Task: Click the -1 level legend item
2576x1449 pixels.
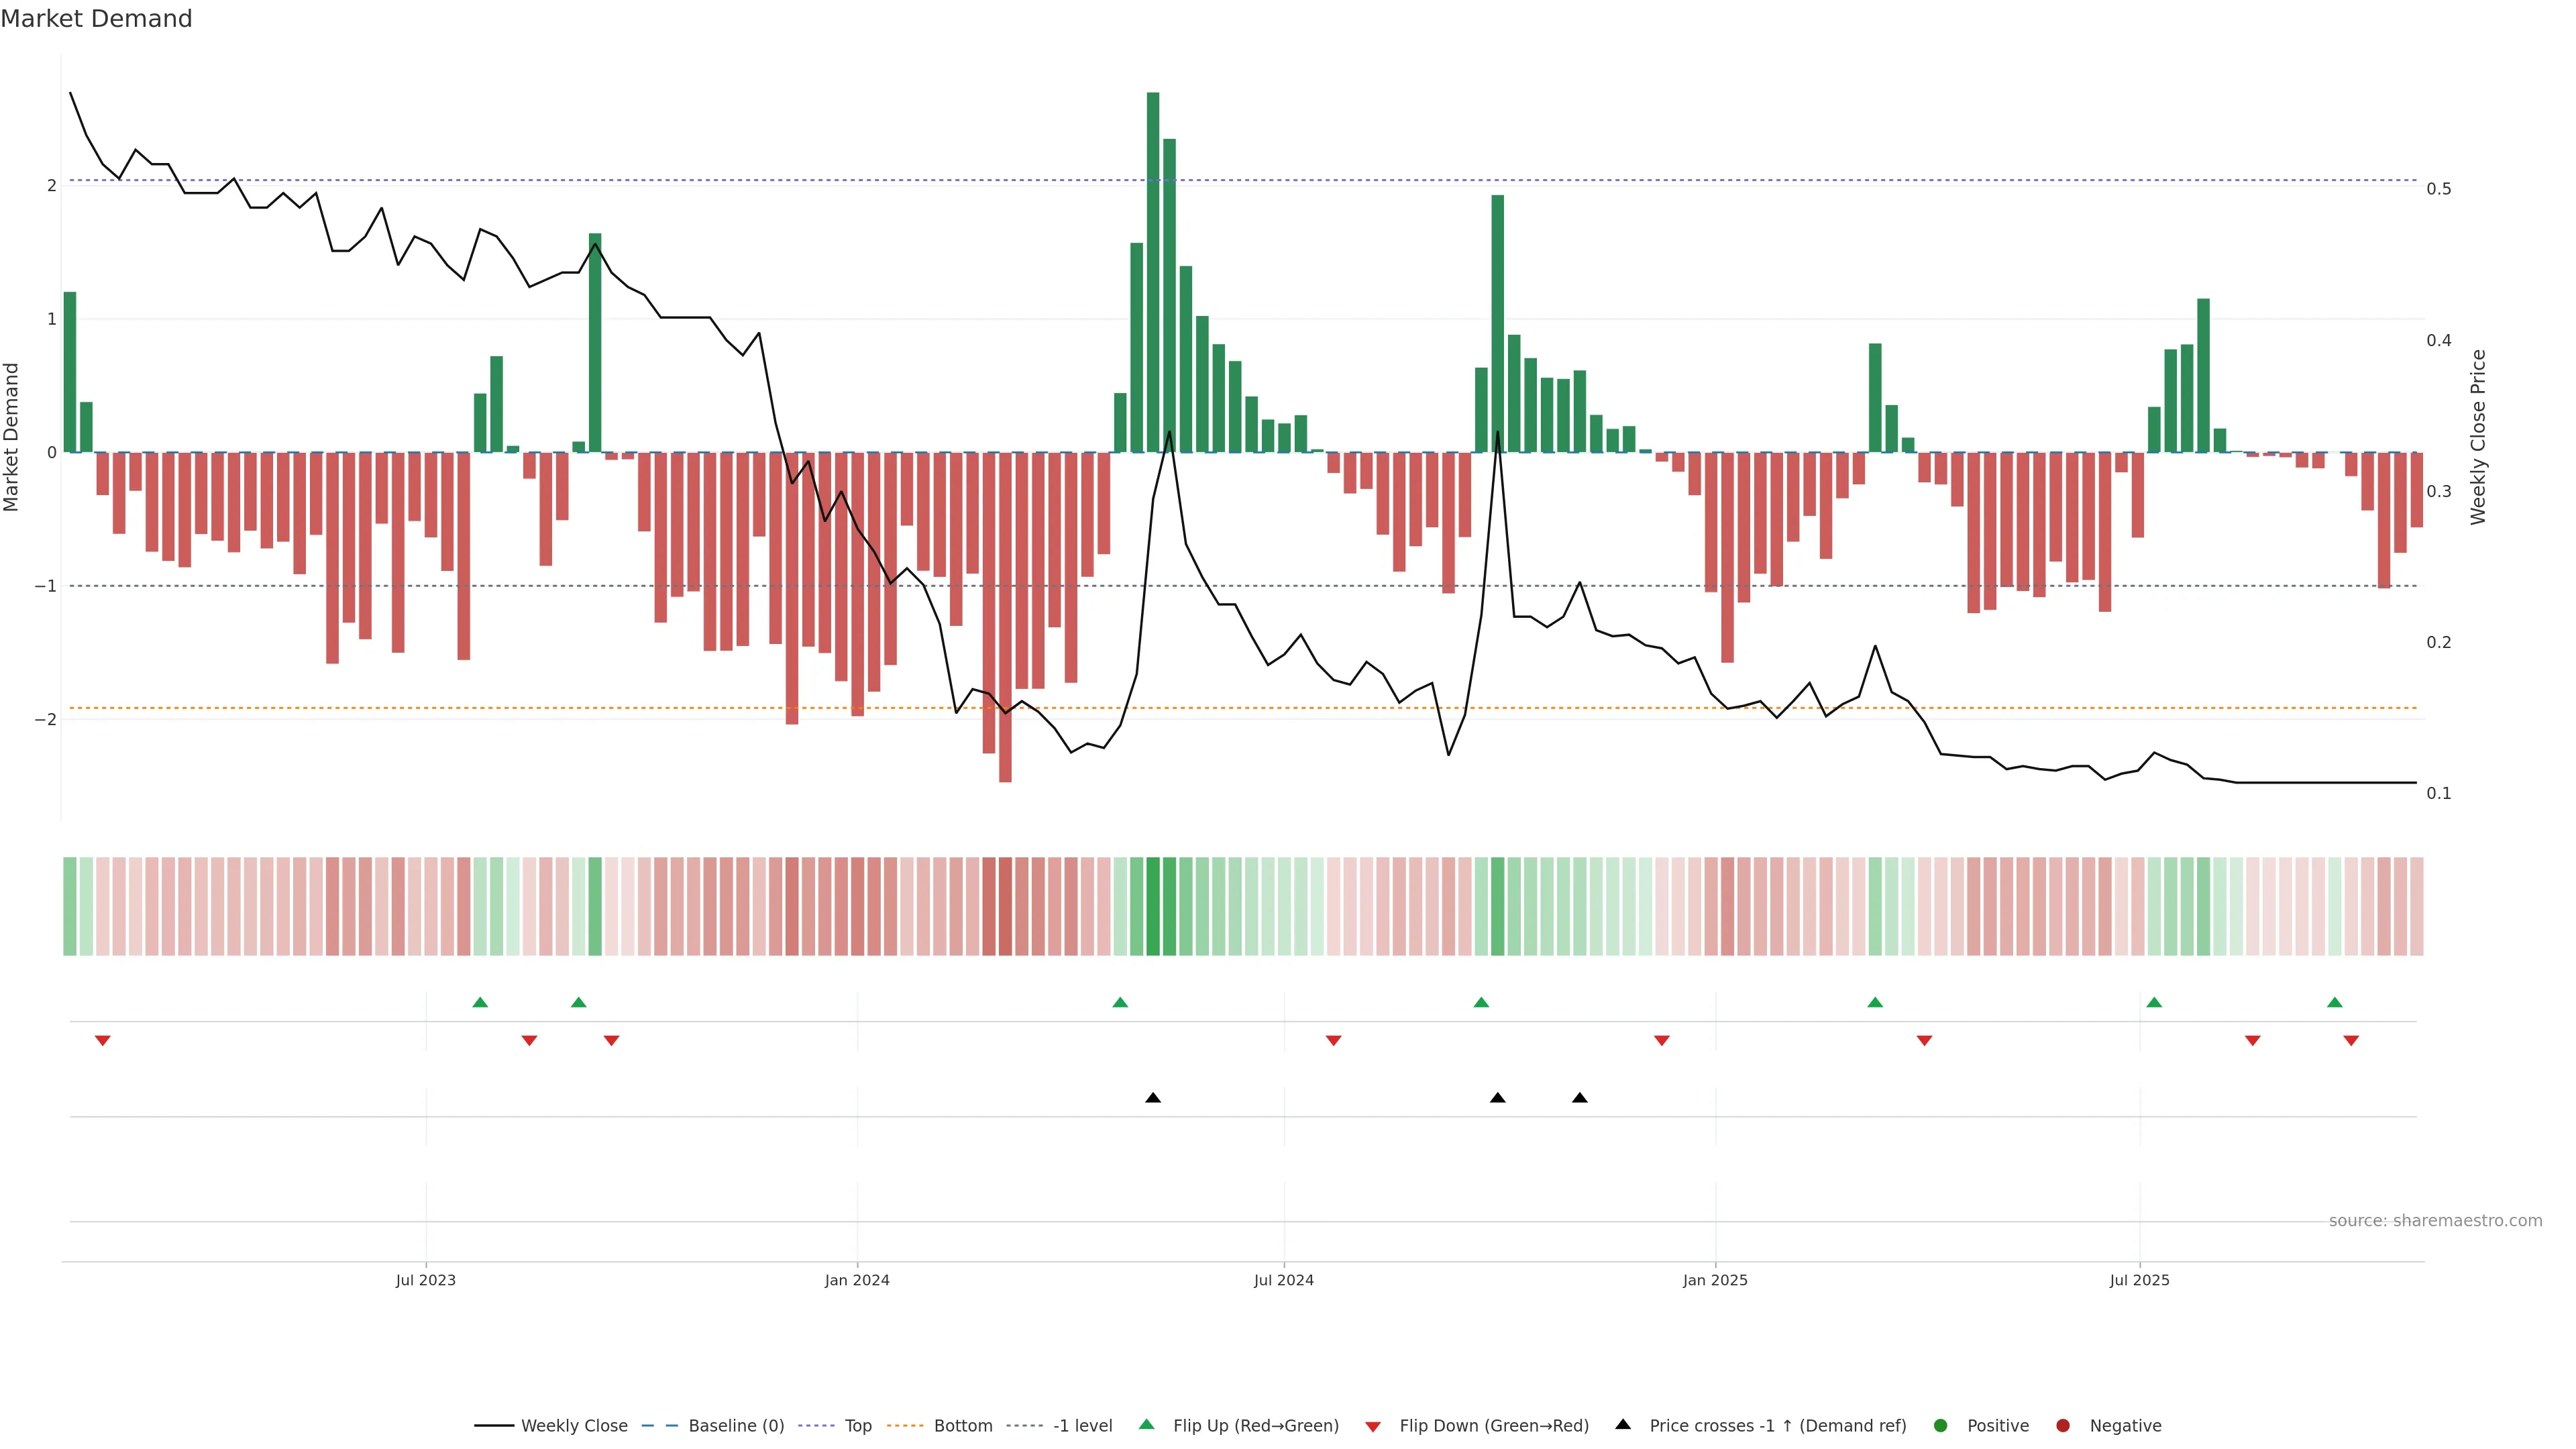Action: click(1082, 1426)
